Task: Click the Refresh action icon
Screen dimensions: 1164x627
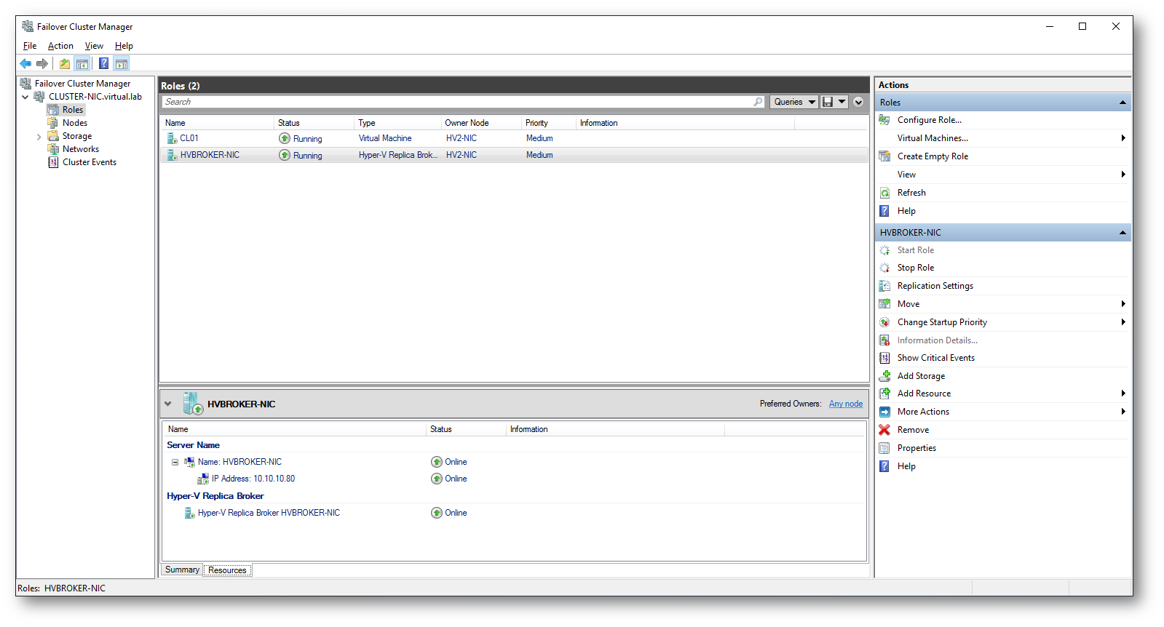Action: [x=884, y=193]
